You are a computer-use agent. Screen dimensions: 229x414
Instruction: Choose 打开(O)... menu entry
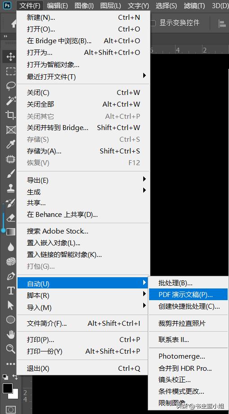[x=83, y=29]
